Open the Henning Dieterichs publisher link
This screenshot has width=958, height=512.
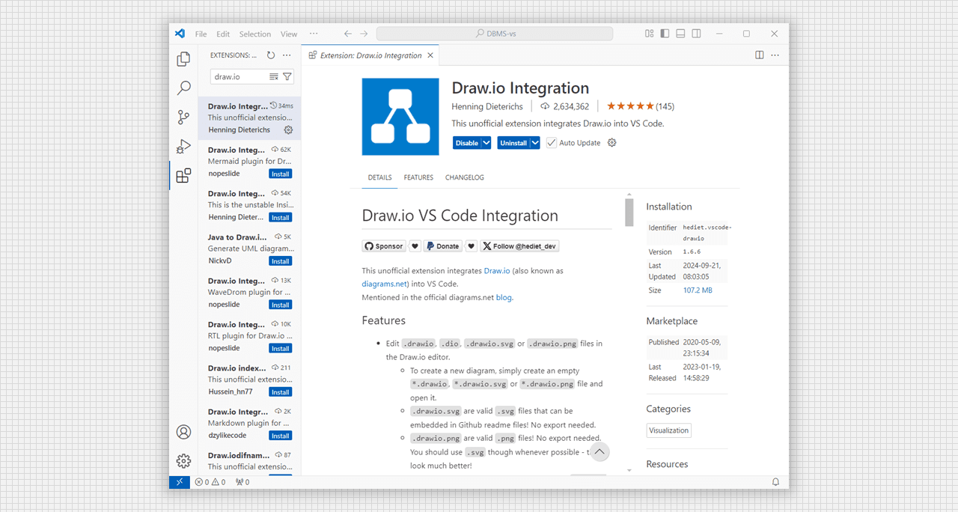[487, 106]
